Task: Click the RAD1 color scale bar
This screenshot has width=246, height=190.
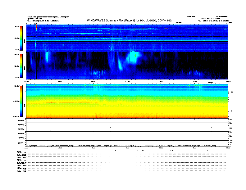Action: 21,66
